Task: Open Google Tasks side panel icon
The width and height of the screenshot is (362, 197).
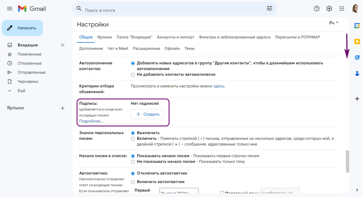Action: [357, 58]
